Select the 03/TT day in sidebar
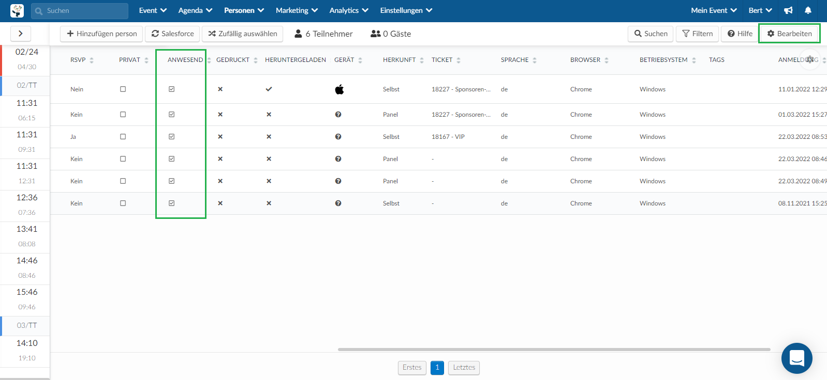The height and width of the screenshot is (380, 827). (27, 325)
